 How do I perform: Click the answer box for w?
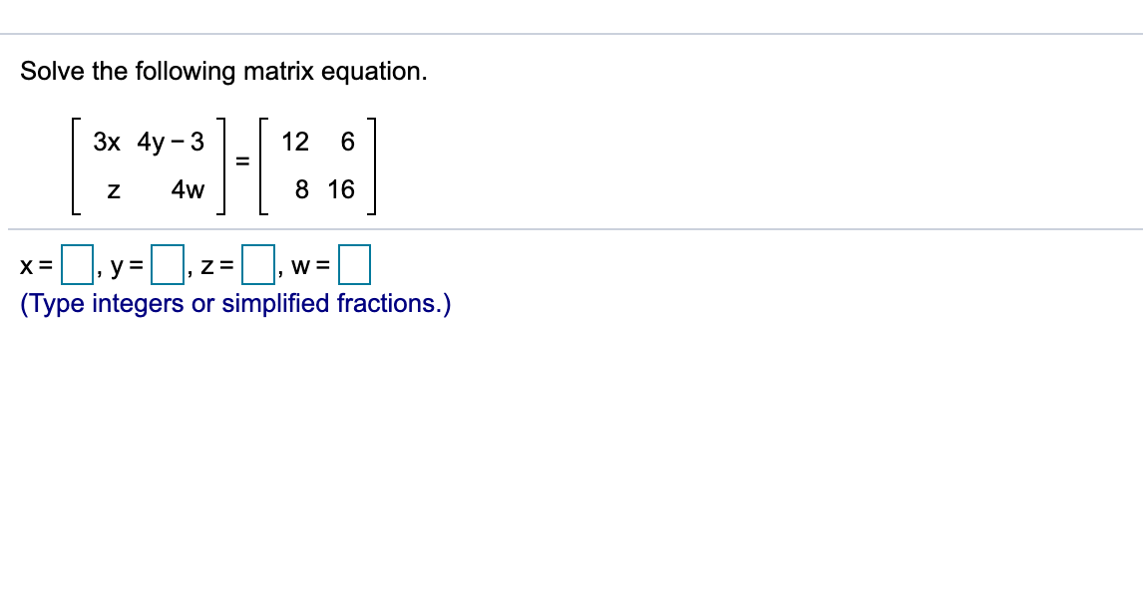[355, 264]
